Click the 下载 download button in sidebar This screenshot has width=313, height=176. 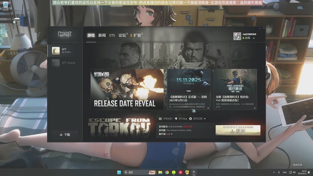pos(65,135)
